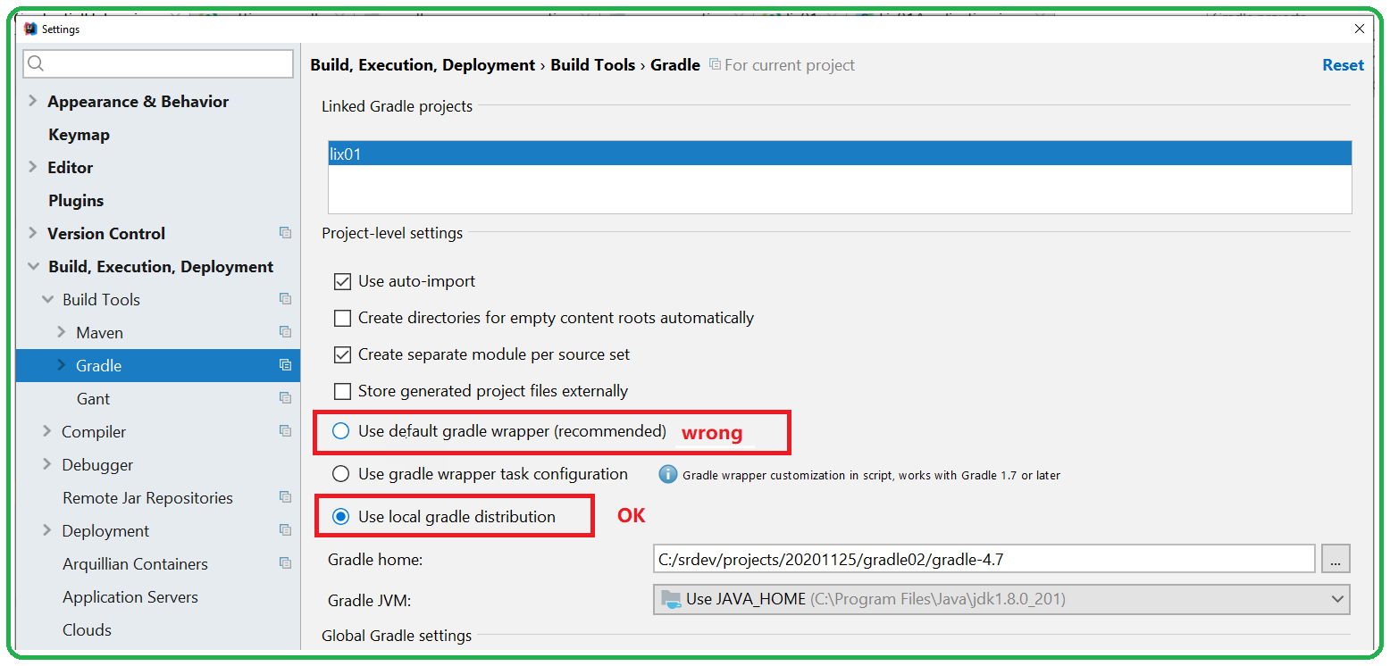Expand the Gradle tree node arrow
Image resolution: width=1390 pixels, height=666 pixels.
coord(62,365)
